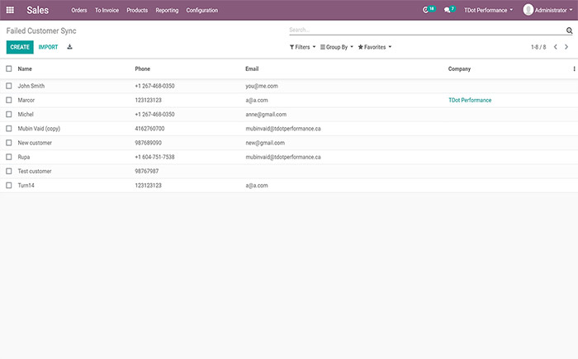The width and height of the screenshot is (578, 359).
Task: Click the search magnifier icon
Action: coord(569,30)
